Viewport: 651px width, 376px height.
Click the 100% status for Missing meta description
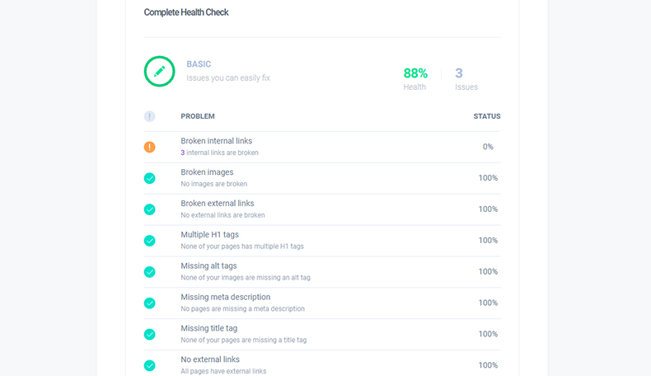488,303
